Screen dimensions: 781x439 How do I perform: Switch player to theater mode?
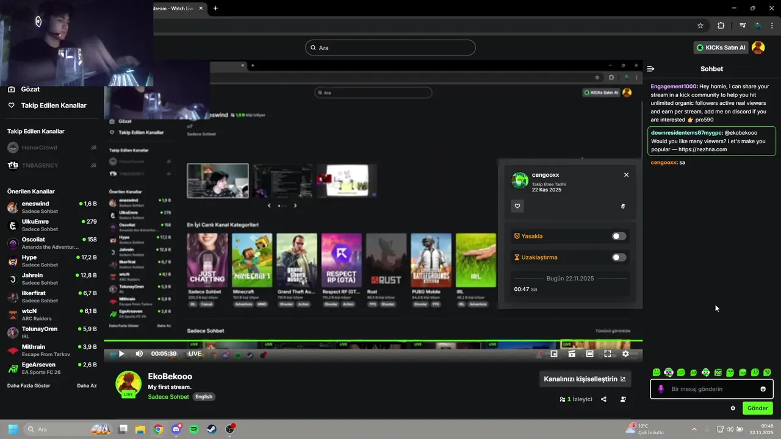(x=589, y=354)
